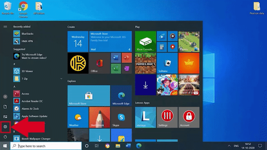Launch Skype from the tile

tap(121, 117)
